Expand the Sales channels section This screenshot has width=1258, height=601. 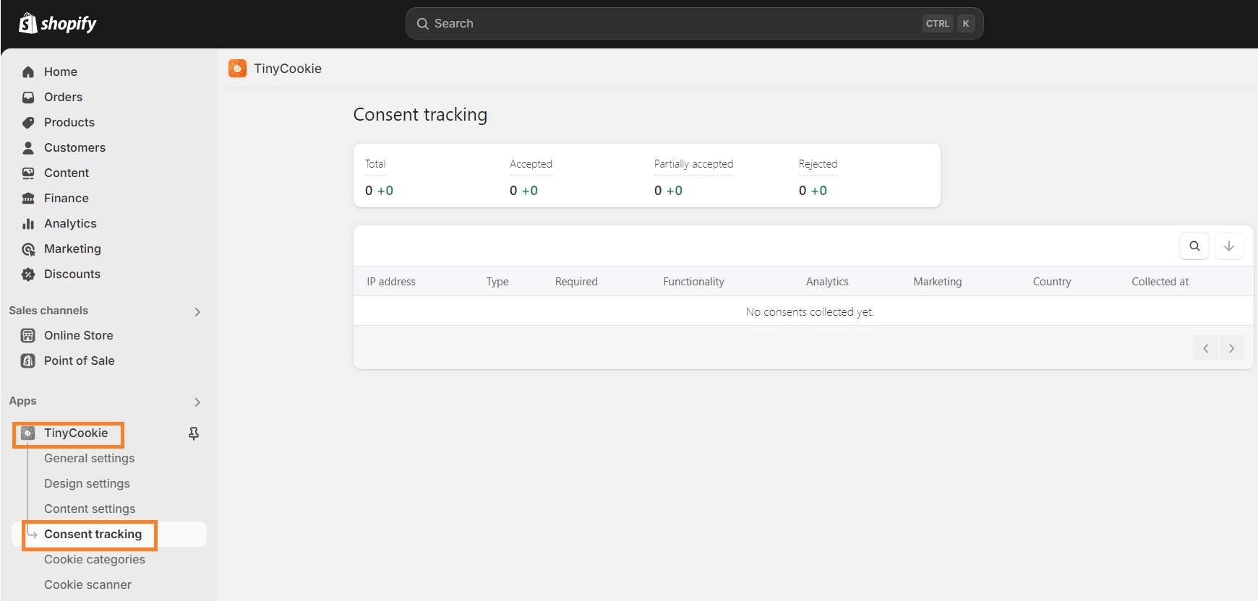[197, 312]
